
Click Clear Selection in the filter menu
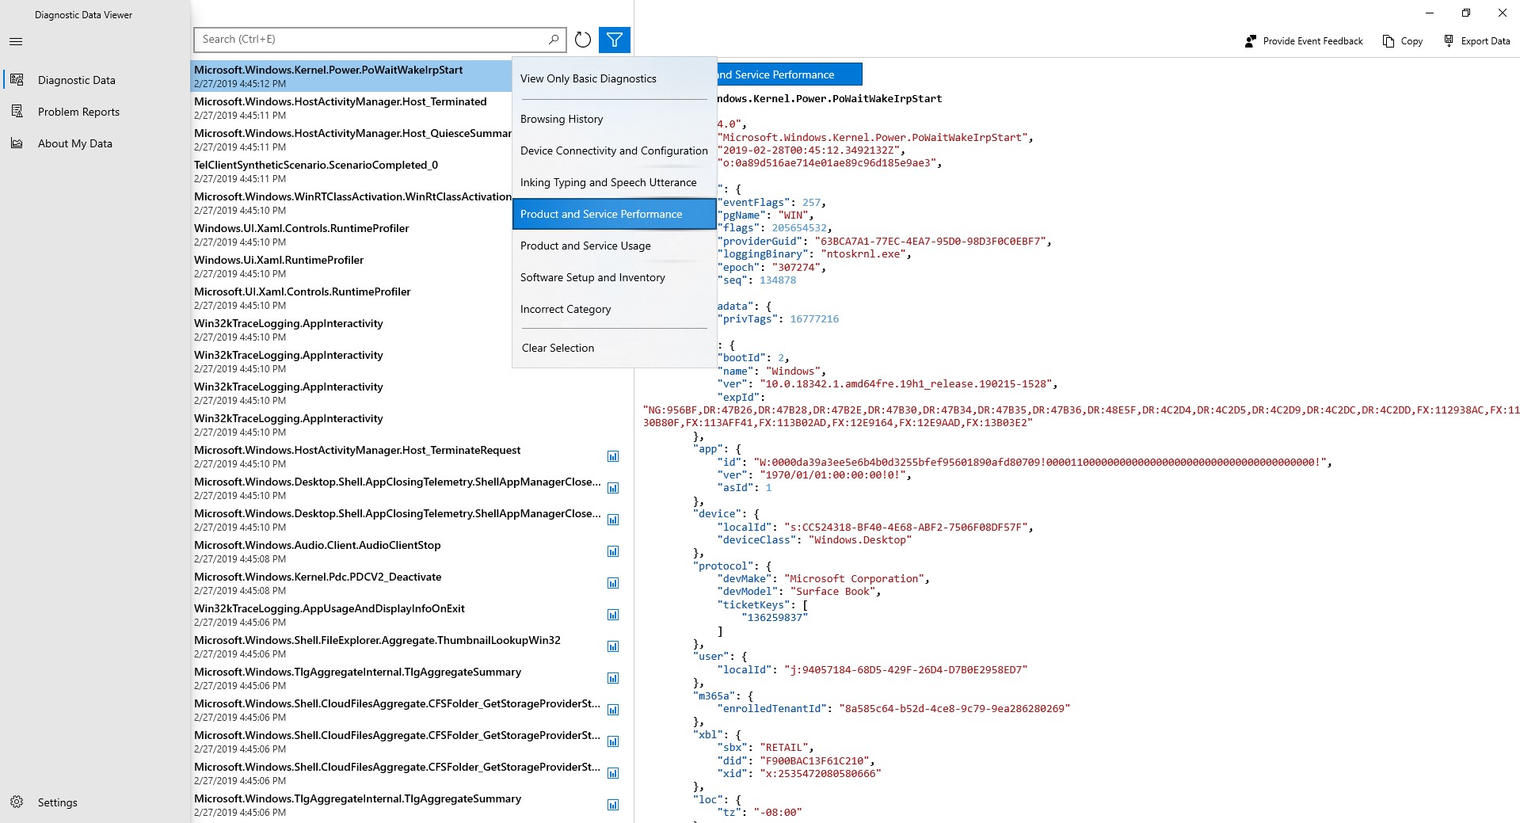coord(557,347)
